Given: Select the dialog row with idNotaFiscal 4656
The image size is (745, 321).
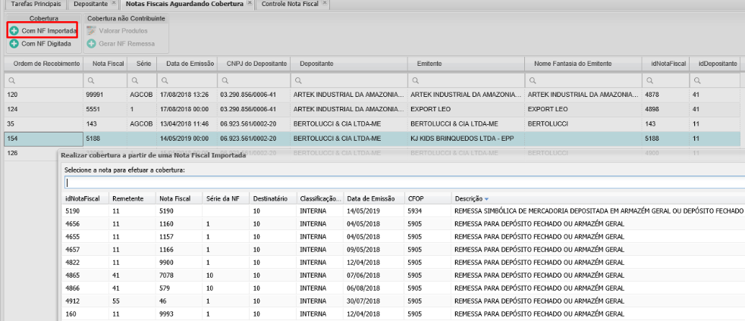Looking at the screenshot, I should (404, 223).
